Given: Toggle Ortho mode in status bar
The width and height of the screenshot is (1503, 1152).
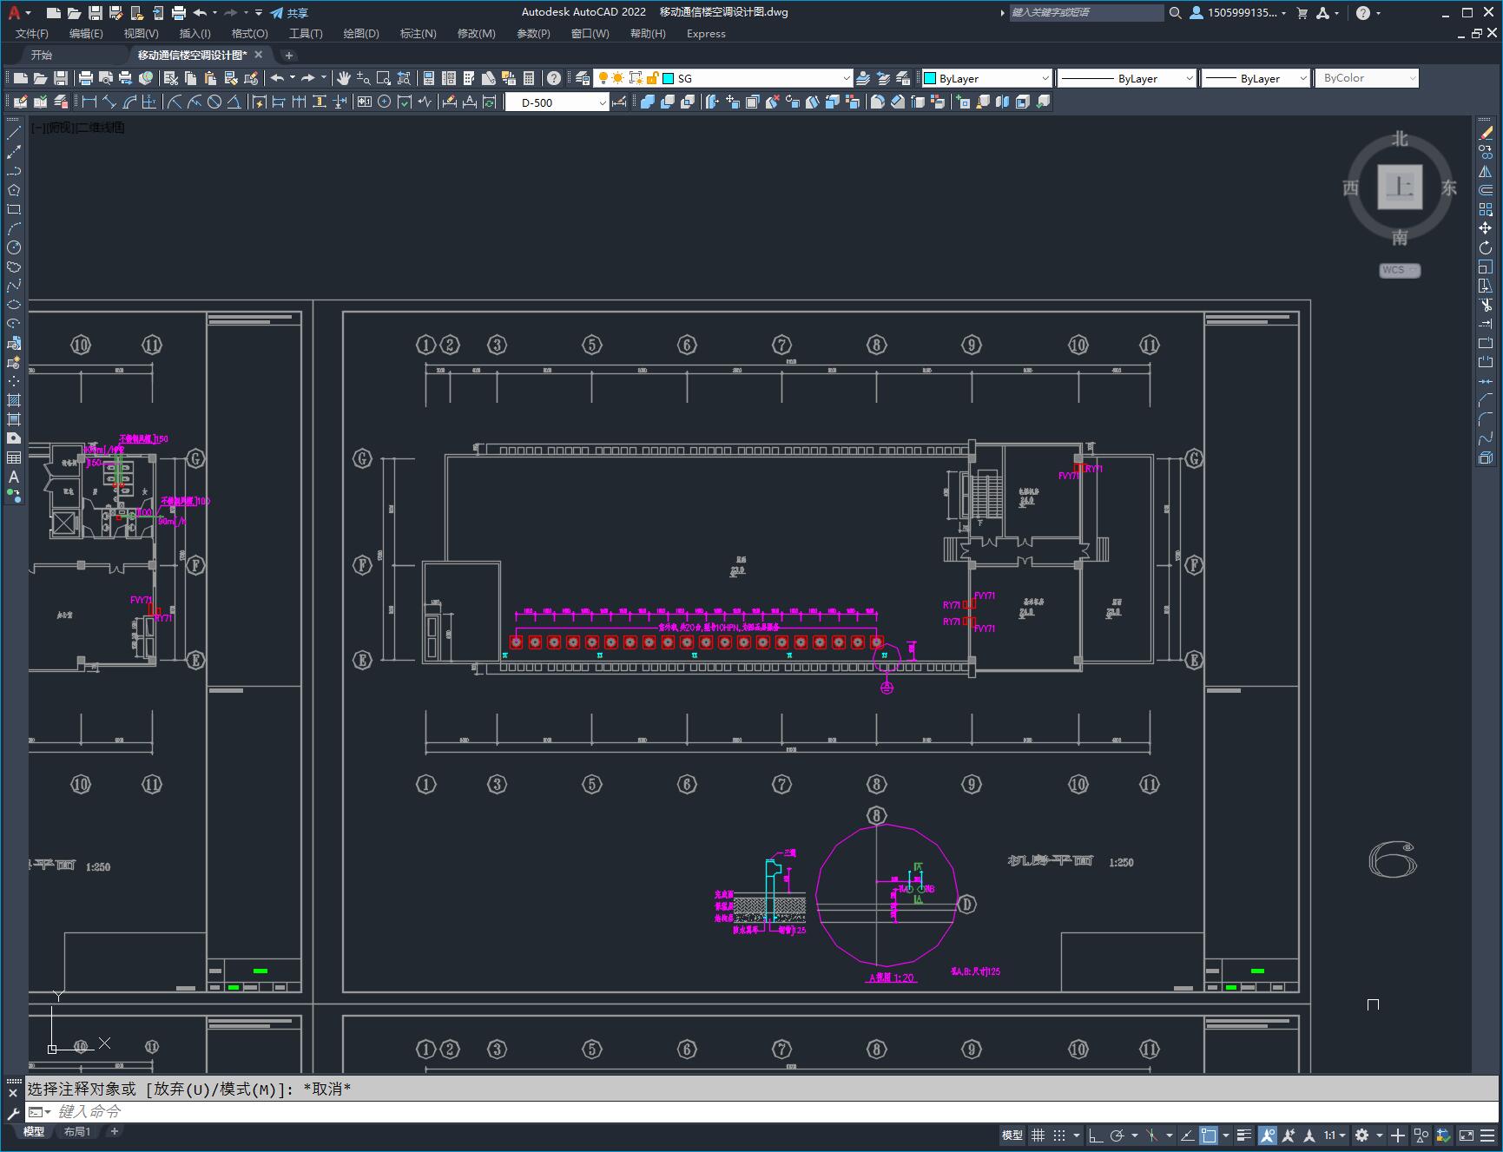Looking at the screenshot, I should (1096, 1135).
